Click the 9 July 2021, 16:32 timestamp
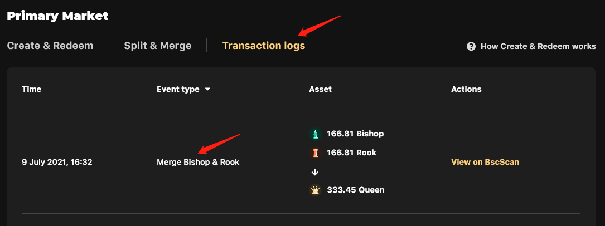This screenshot has width=605, height=226. tap(57, 162)
